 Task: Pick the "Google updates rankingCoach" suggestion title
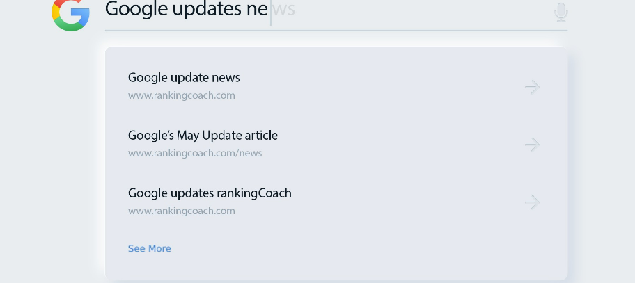pos(210,193)
